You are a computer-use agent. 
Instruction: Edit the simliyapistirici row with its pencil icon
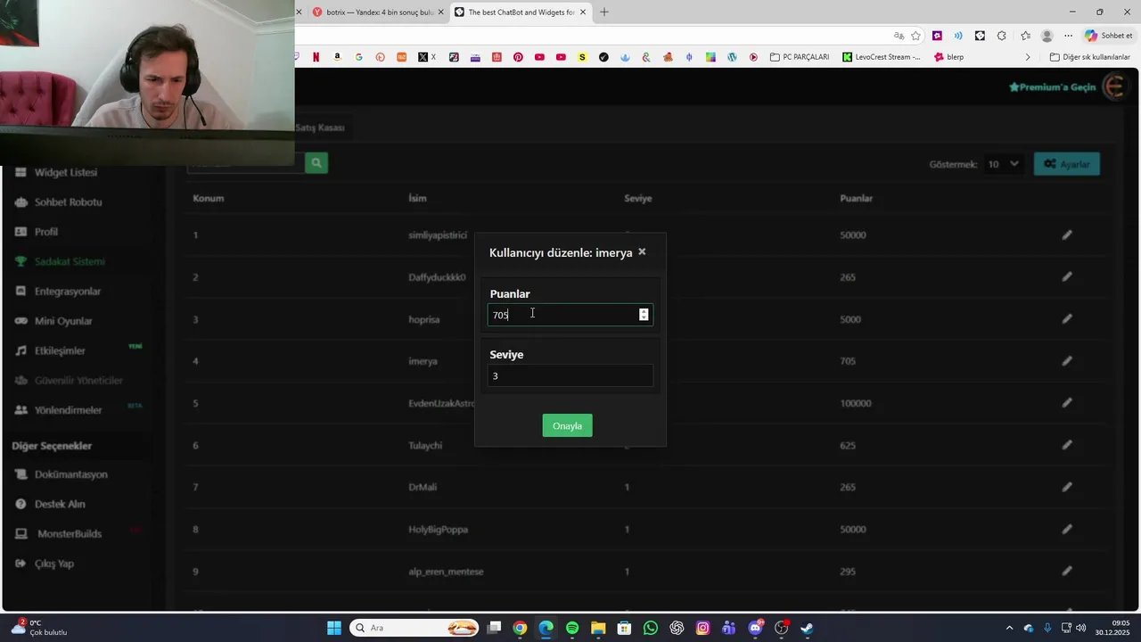click(1067, 235)
